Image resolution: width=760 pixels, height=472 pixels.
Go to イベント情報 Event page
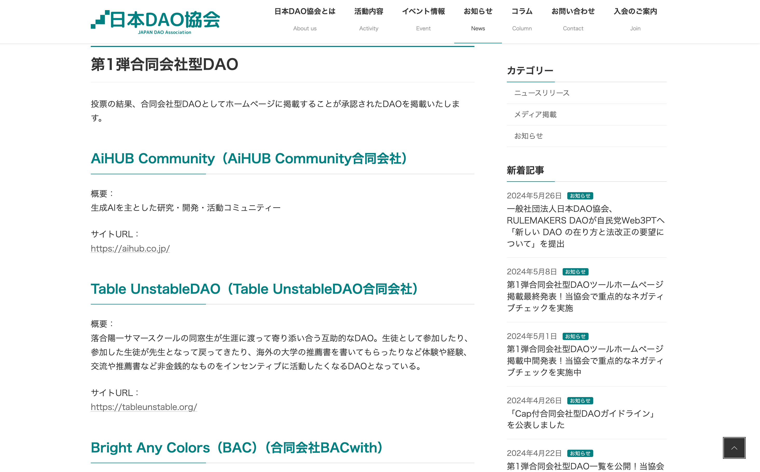(423, 20)
